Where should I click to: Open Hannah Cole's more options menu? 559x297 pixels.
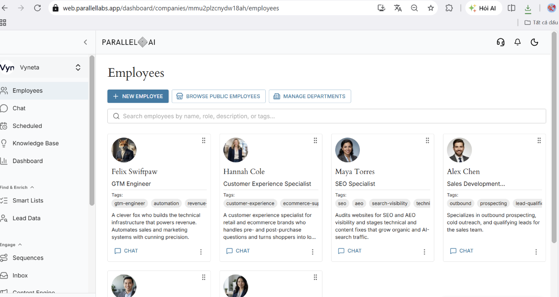pyautogui.click(x=313, y=252)
